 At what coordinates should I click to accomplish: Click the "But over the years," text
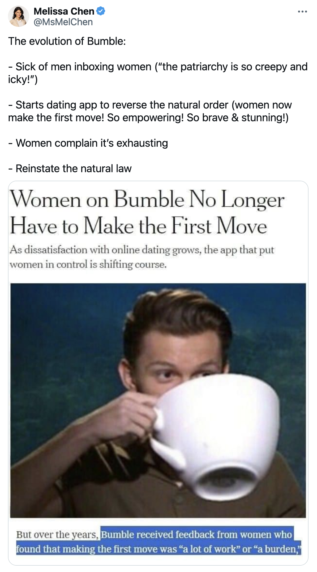tap(57, 535)
